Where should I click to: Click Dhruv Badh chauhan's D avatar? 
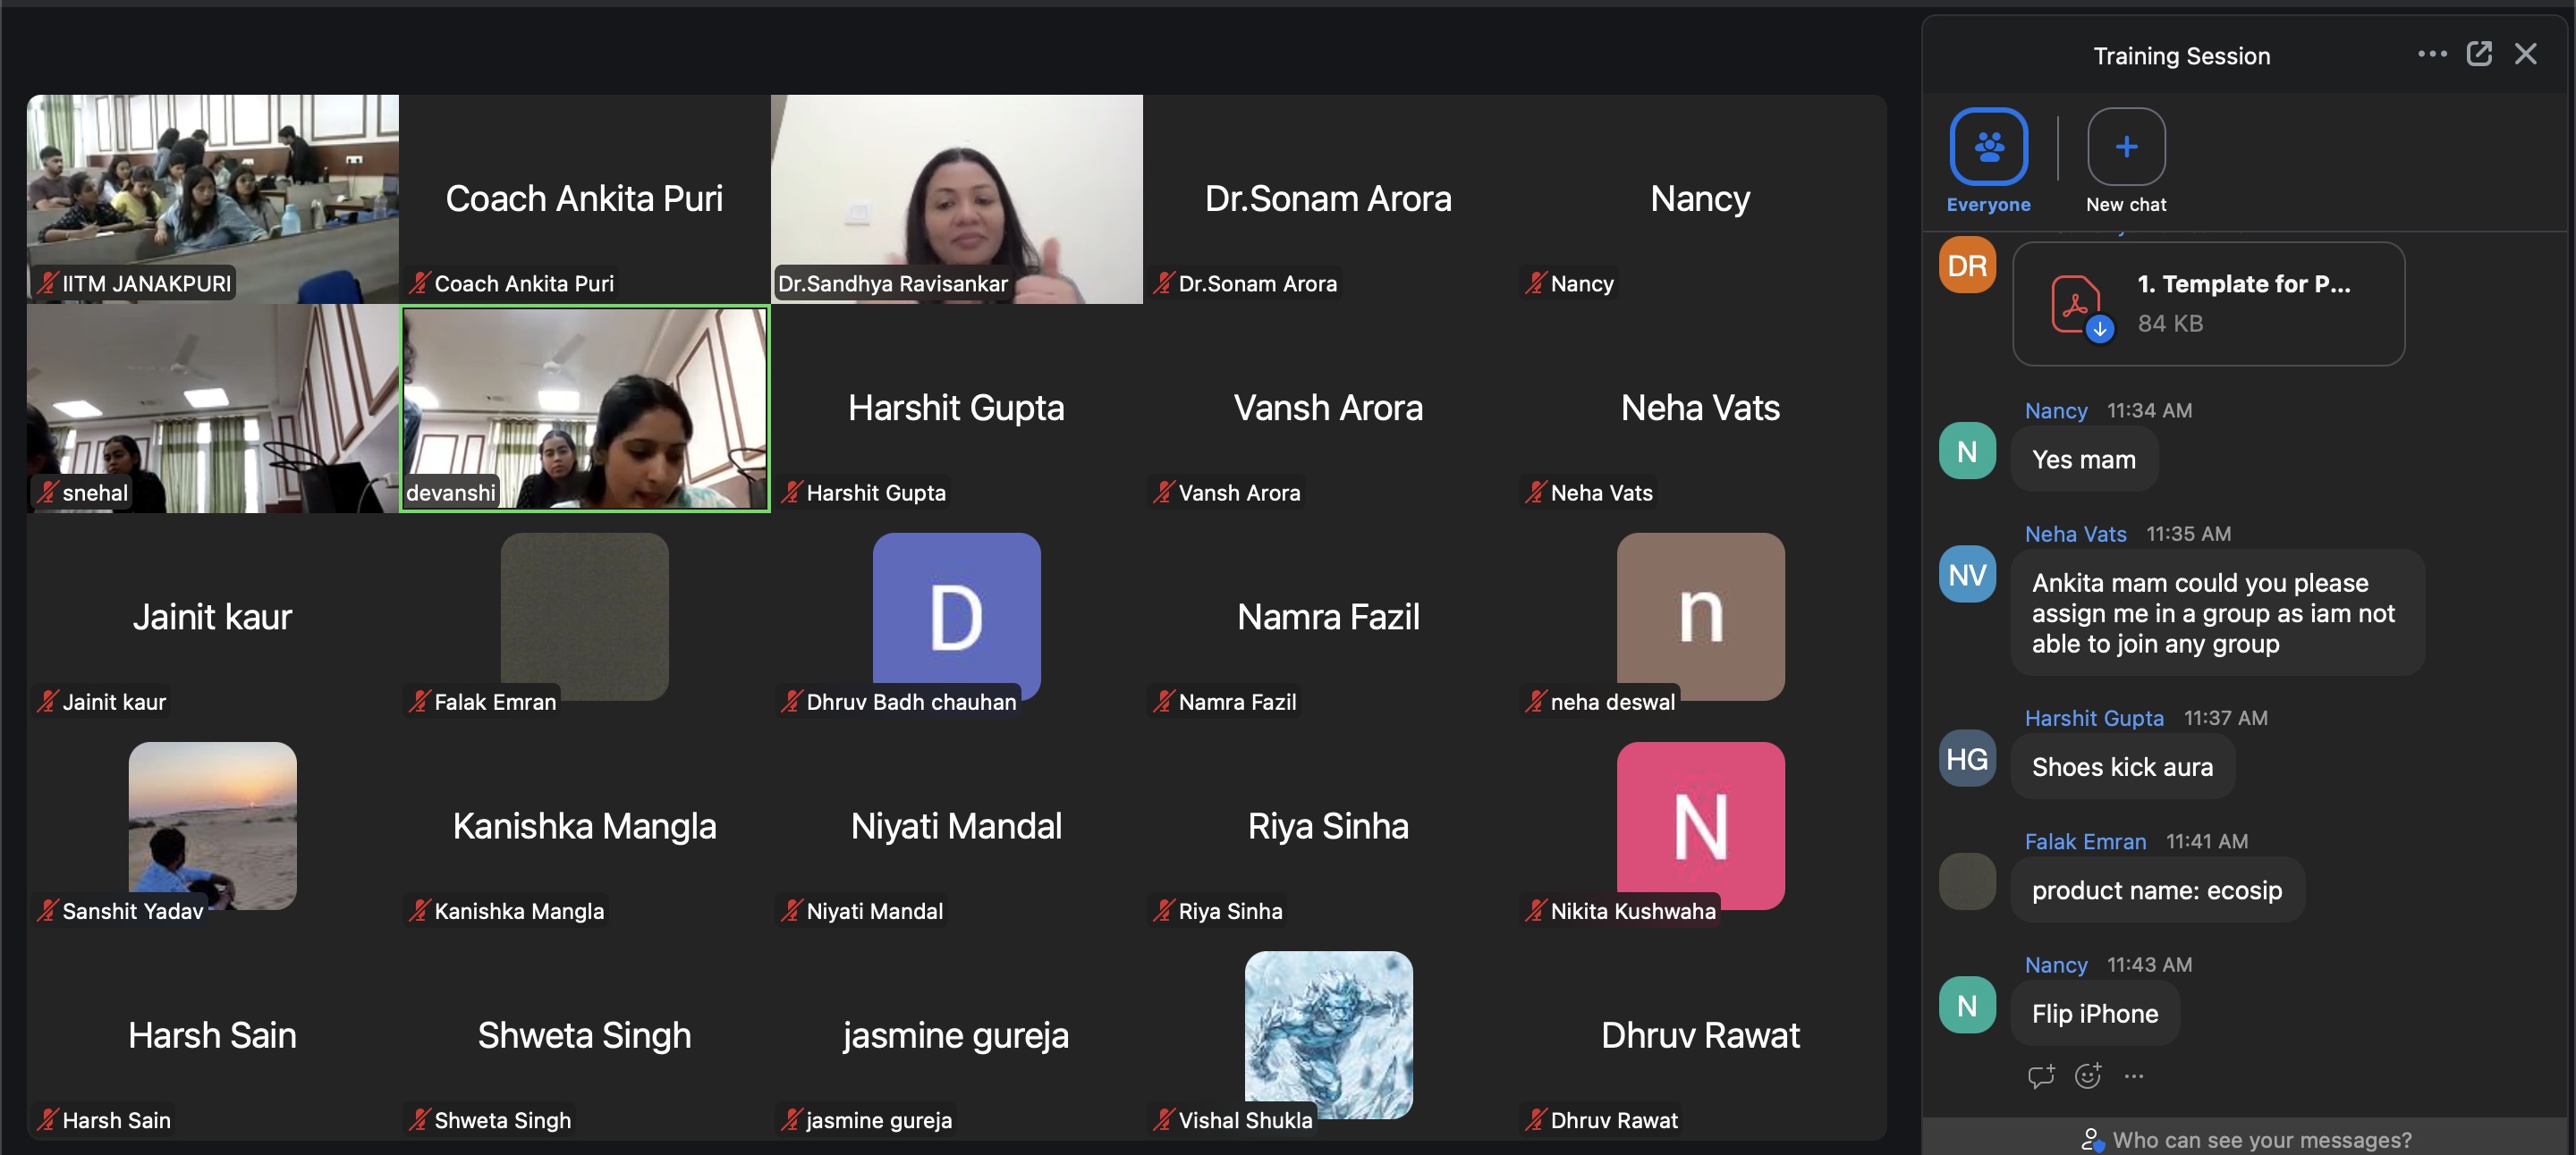[x=956, y=615]
